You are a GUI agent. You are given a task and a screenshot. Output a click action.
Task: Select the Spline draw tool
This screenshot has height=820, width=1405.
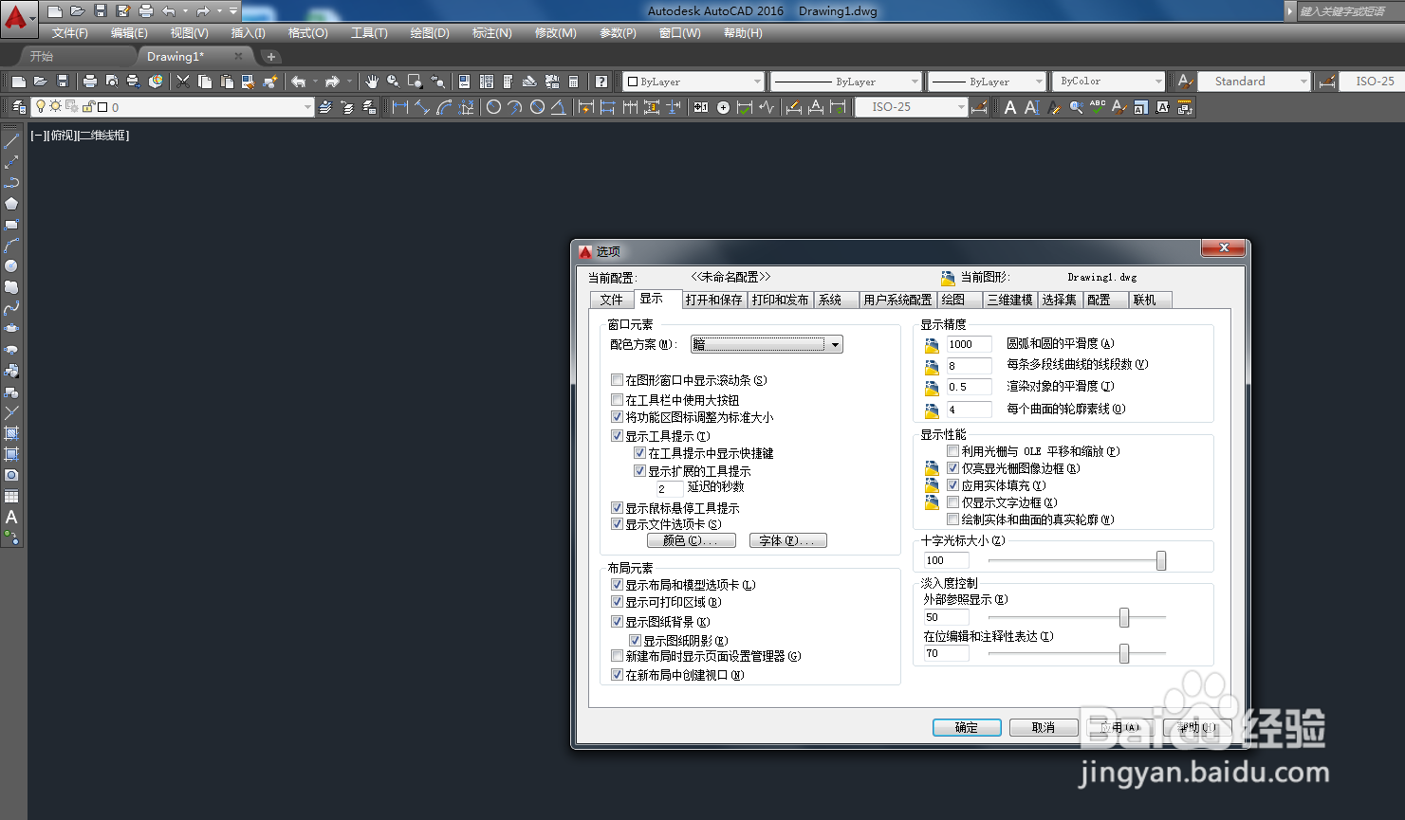11,308
